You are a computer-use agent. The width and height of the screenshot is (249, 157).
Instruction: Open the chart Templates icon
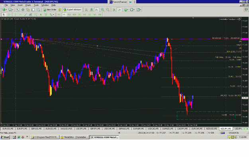pos(138,10)
